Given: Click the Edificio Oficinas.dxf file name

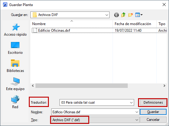Looking at the screenshot, I should [x=54, y=31].
